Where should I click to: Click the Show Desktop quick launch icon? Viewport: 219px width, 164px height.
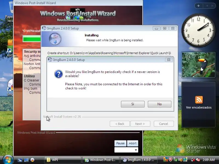(x=26, y=160)
